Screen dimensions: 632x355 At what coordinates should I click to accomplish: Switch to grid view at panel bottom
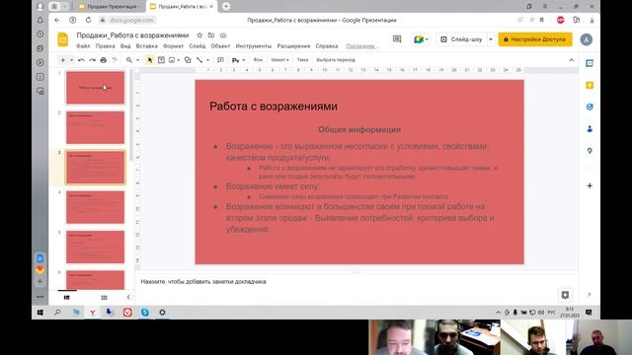click(x=104, y=298)
